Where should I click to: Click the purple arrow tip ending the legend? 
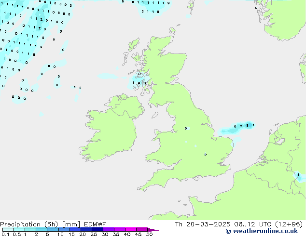tap(153, 230)
